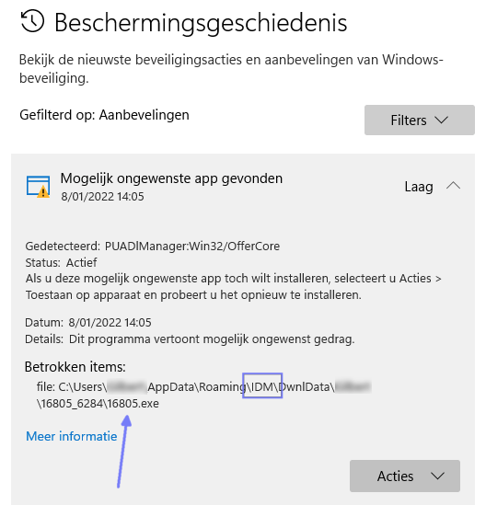Collapse the threat entry using the up chevron
The image size is (486, 505).
[x=453, y=186]
